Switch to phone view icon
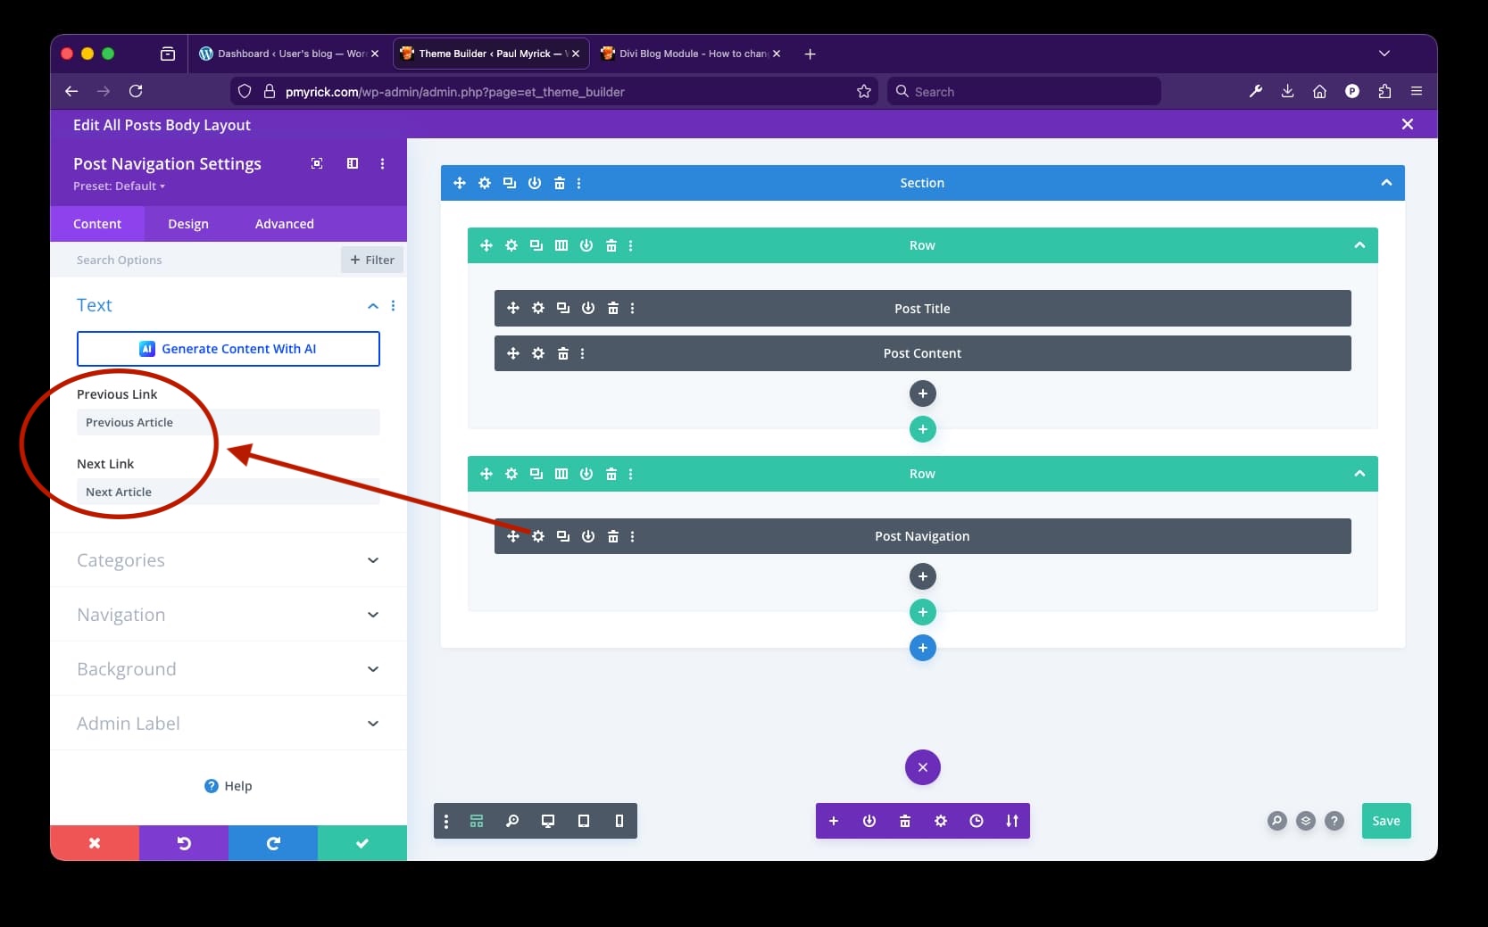Viewport: 1488px width, 927px height. tap(619, 821)
